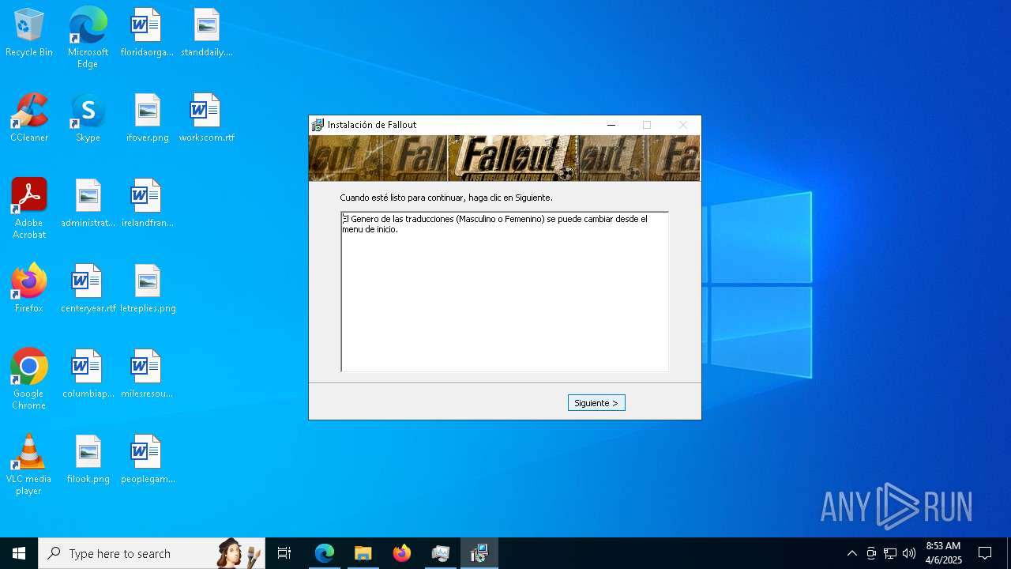Close the Instalación de Fallout window

pos(683,125)
